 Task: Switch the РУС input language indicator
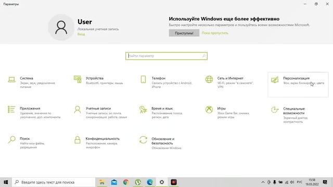(x=300, y=182)
